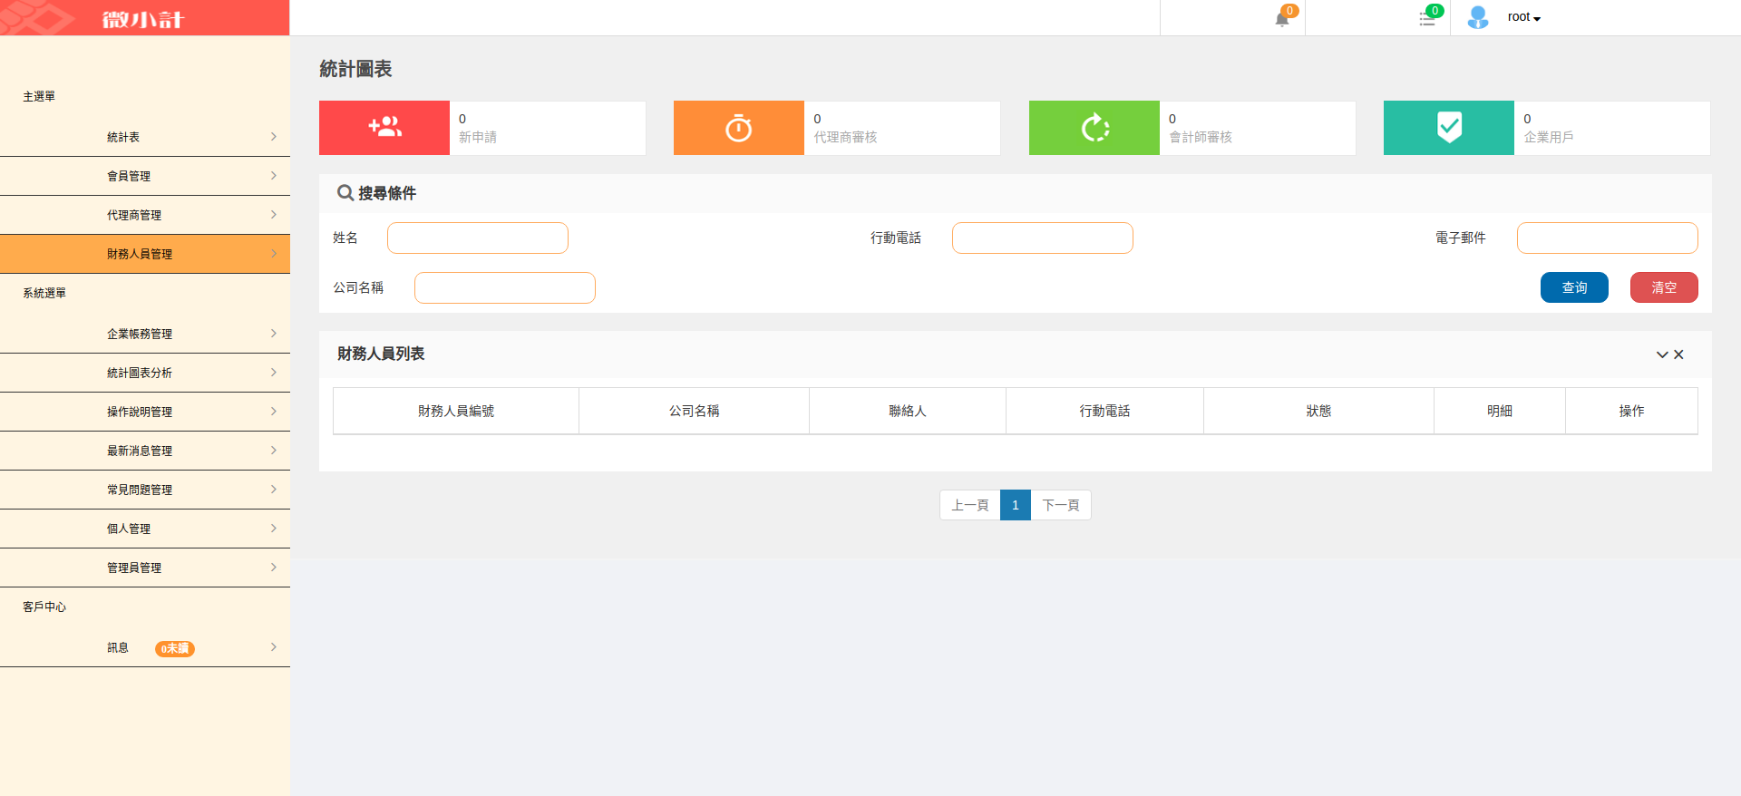Open the notification bell icon
This screenshot has height=796, width=1741.
coord(1282,18)
